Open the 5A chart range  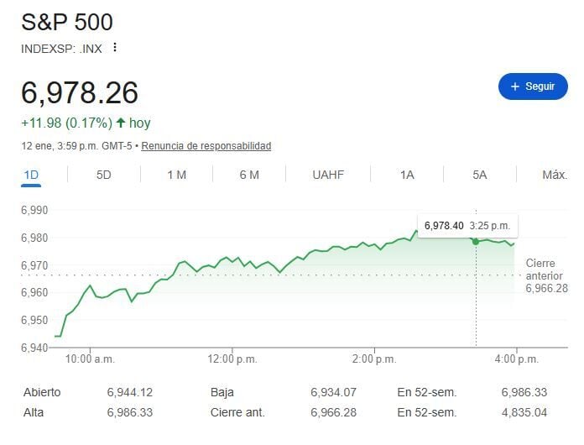(x=480, y=175)
